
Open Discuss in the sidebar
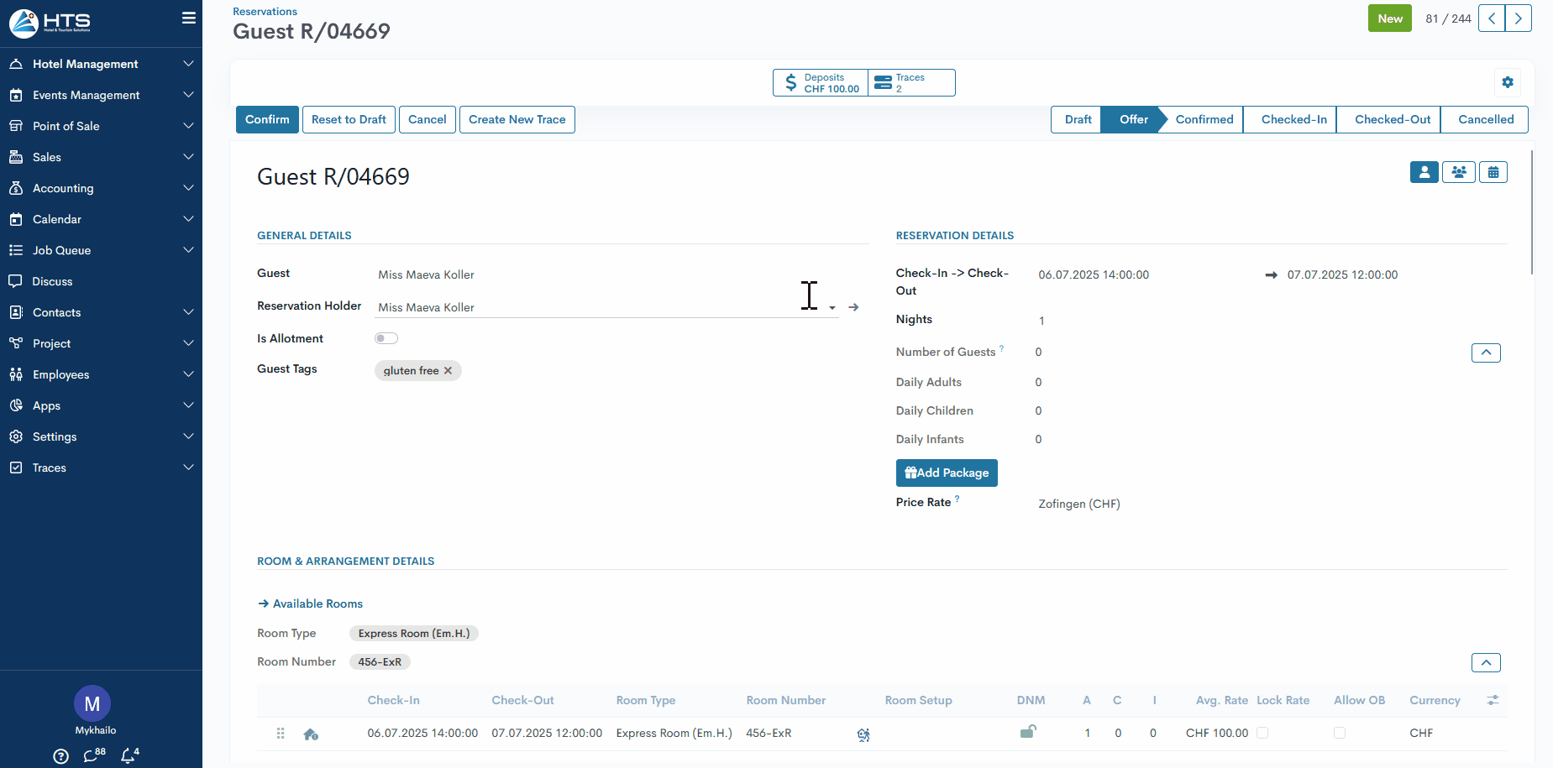[x=52, y=281]
